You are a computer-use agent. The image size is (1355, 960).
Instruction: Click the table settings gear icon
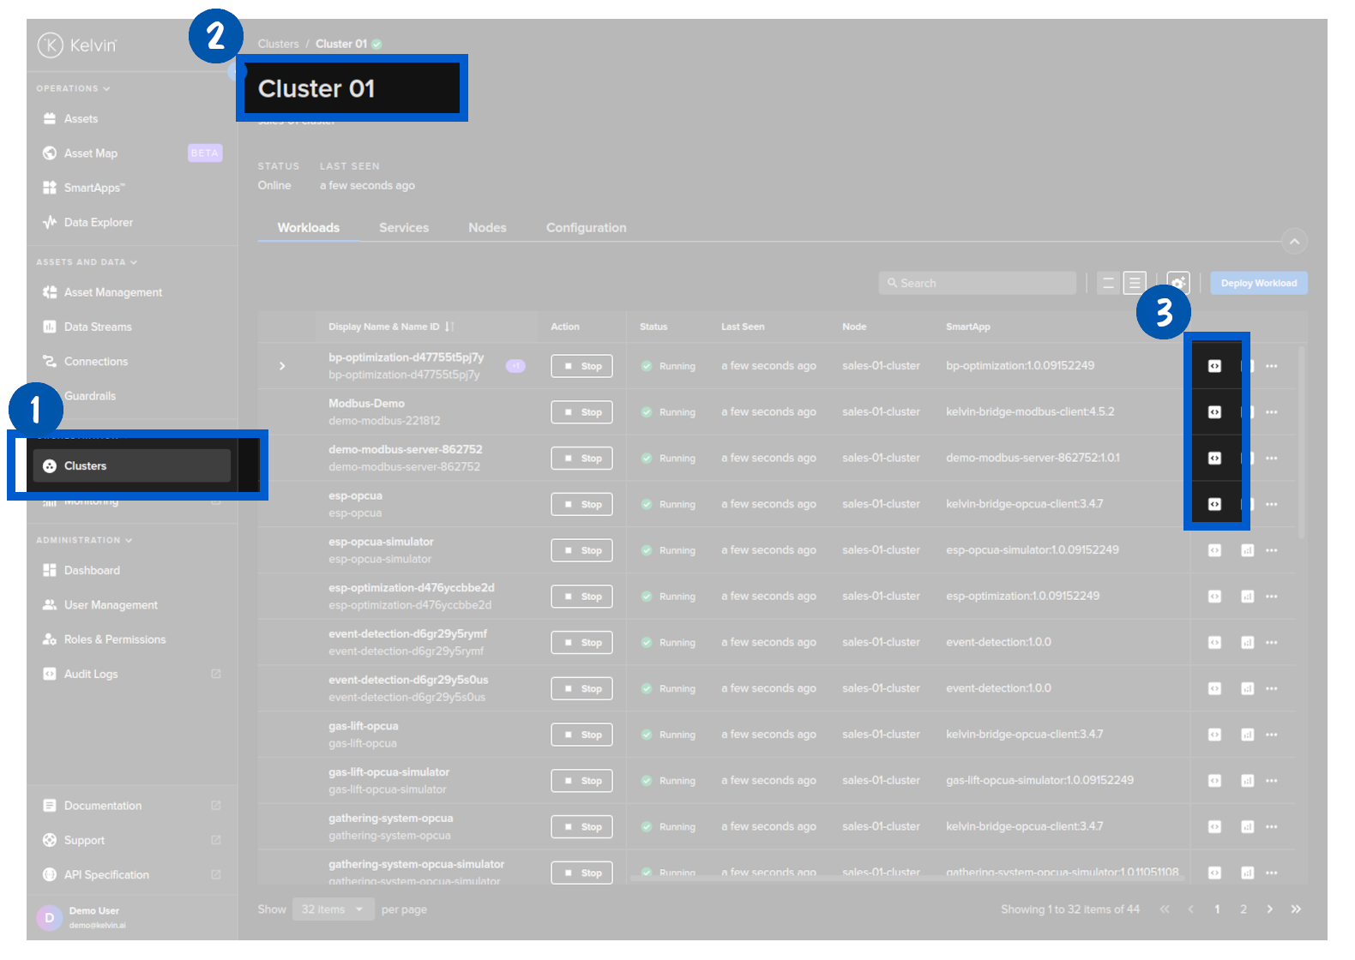click(x=1178, y=283)
